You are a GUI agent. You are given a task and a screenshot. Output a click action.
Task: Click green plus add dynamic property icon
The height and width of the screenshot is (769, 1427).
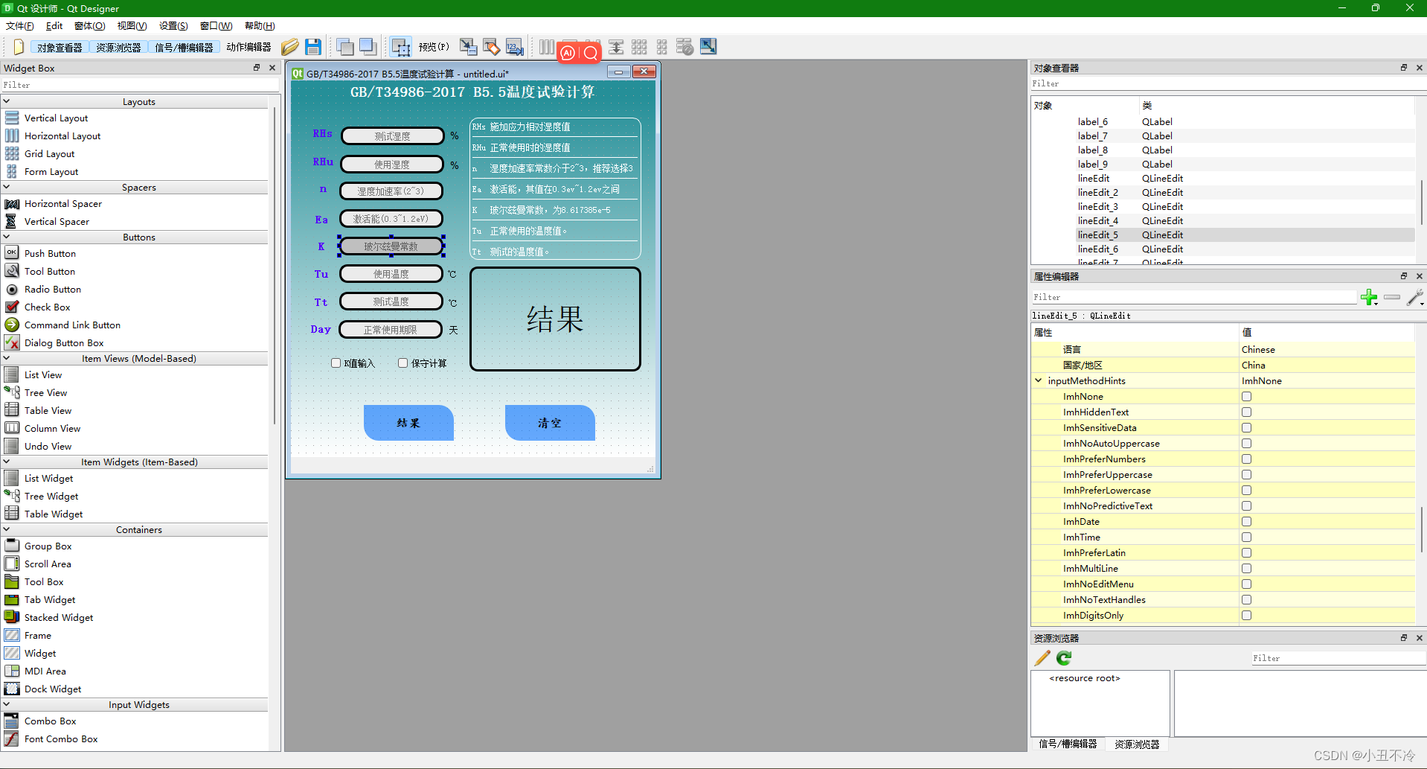click(x=1369, y=298)
